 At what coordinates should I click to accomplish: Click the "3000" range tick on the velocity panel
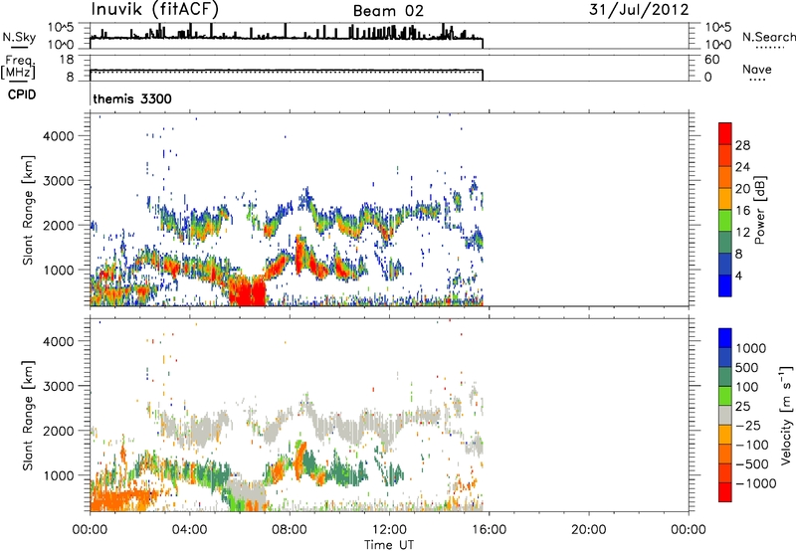pos(59,386)
